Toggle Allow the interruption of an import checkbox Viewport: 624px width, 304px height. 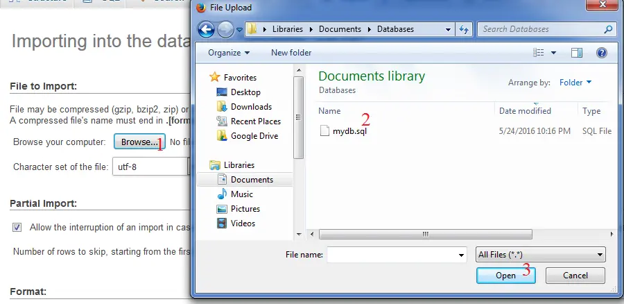click(17, 227)
